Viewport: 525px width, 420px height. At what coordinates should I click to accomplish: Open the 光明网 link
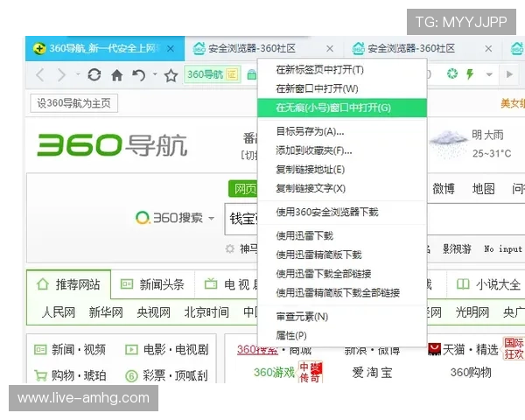coord(472,312)
